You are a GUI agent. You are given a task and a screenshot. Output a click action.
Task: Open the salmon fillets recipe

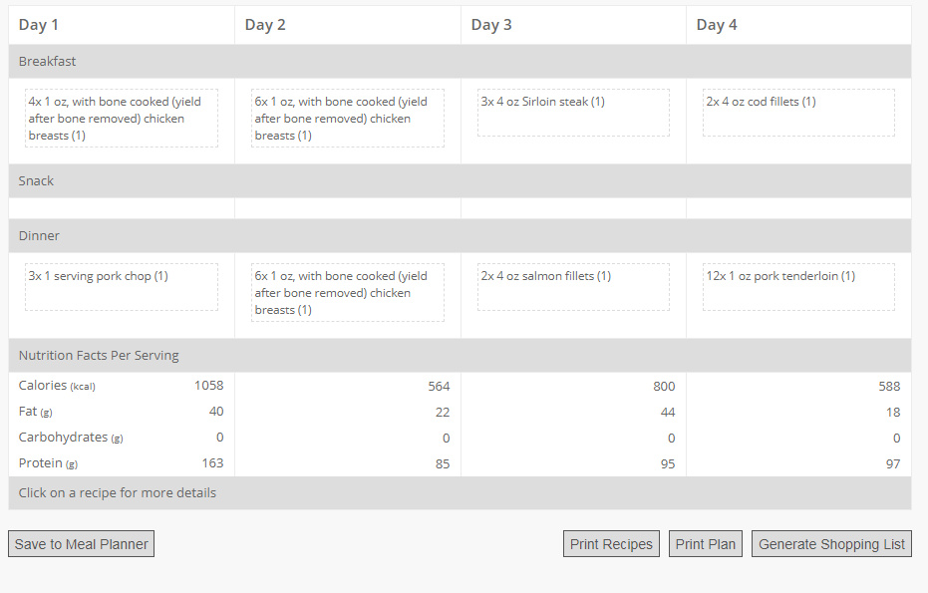tap(573, 287)
